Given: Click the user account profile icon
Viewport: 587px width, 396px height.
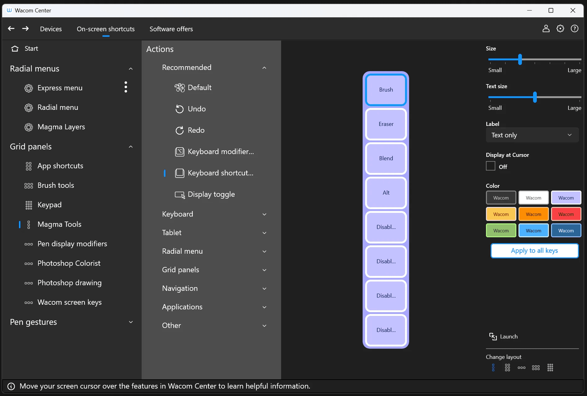Looking at the screenshot, I should pos(546,29).
